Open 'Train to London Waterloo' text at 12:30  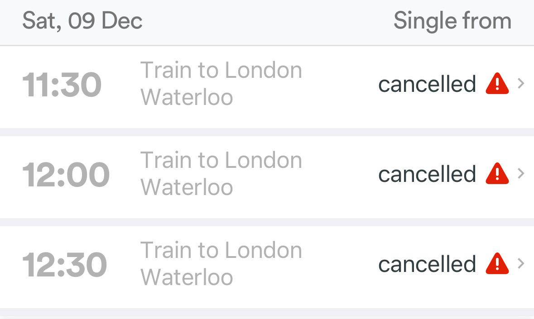pyautogui.click(x=221, y=264)
